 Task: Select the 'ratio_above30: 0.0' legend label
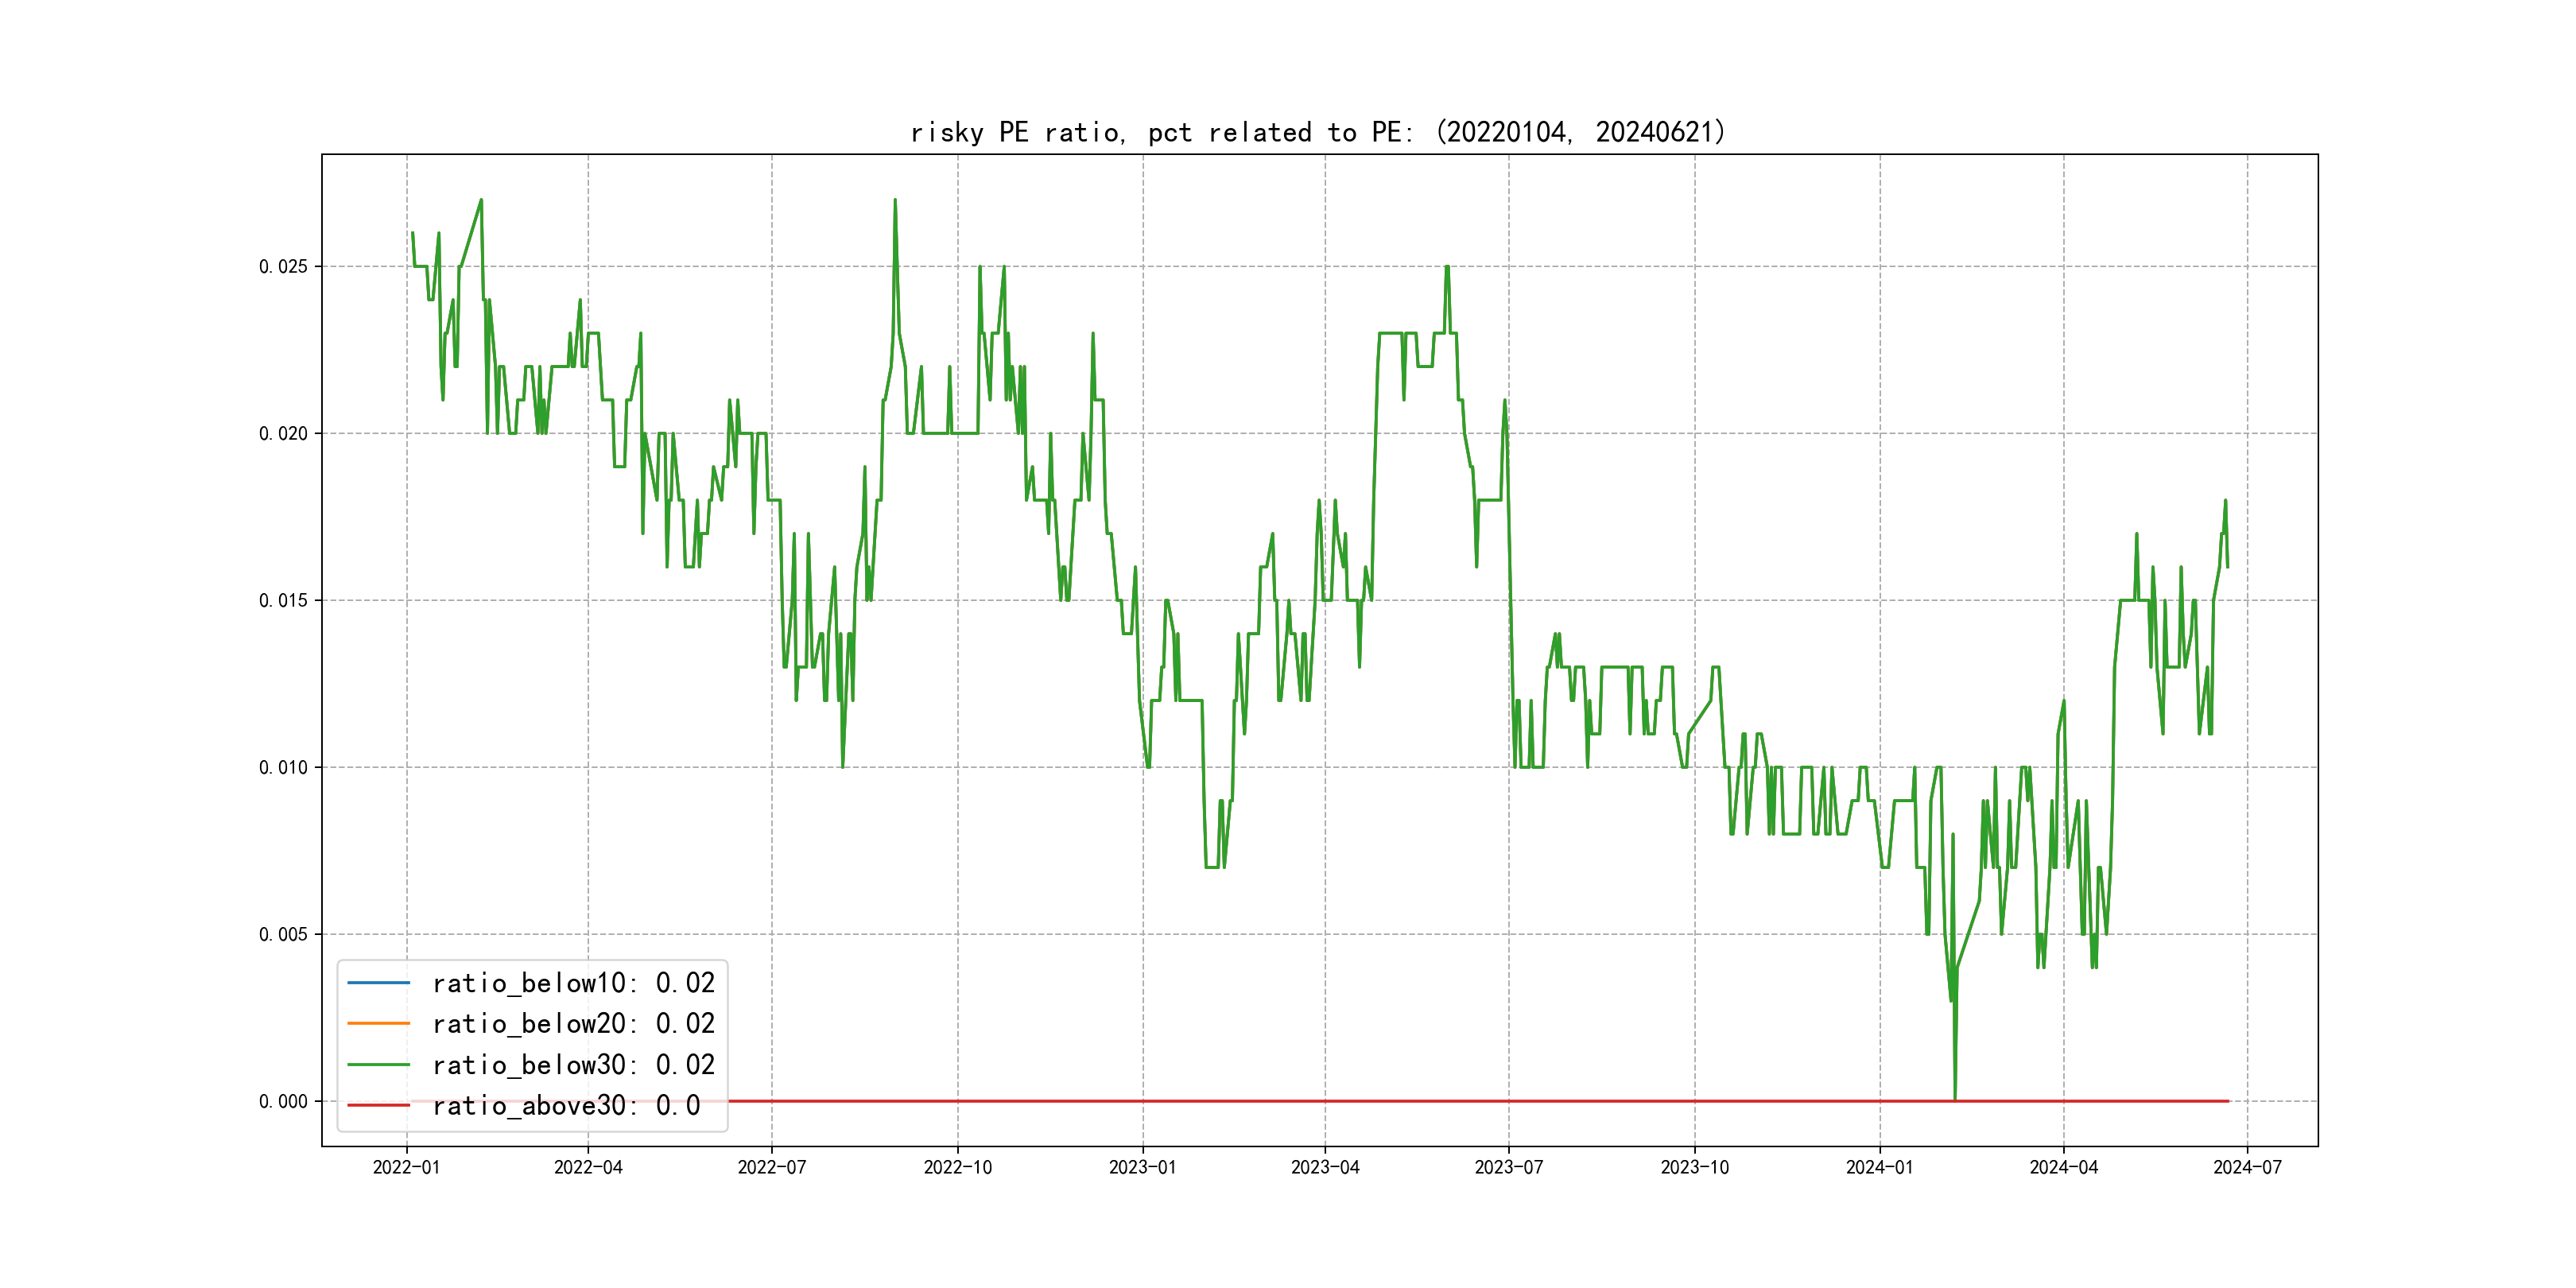pyautogui.click(x=566, y=1106)
